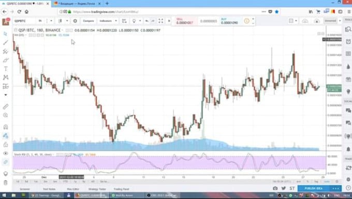Click the 3h interval button
Image resolution: width=352 pixels, height=199 pixels.
(40, 21)
